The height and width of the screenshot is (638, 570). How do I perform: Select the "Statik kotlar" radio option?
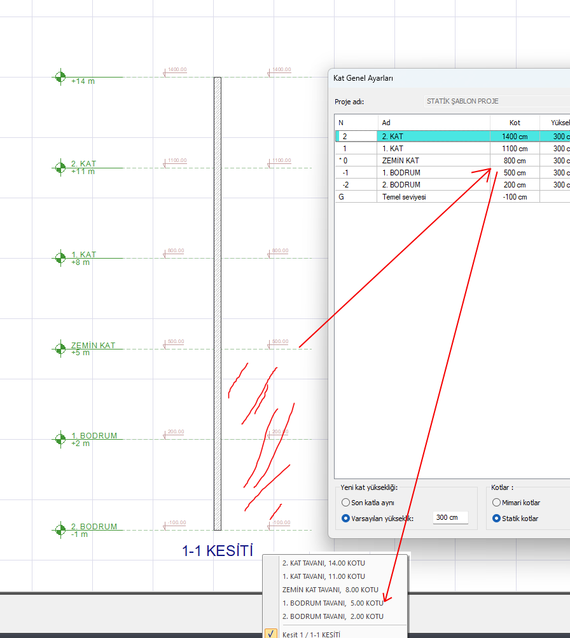coord(497,519)
